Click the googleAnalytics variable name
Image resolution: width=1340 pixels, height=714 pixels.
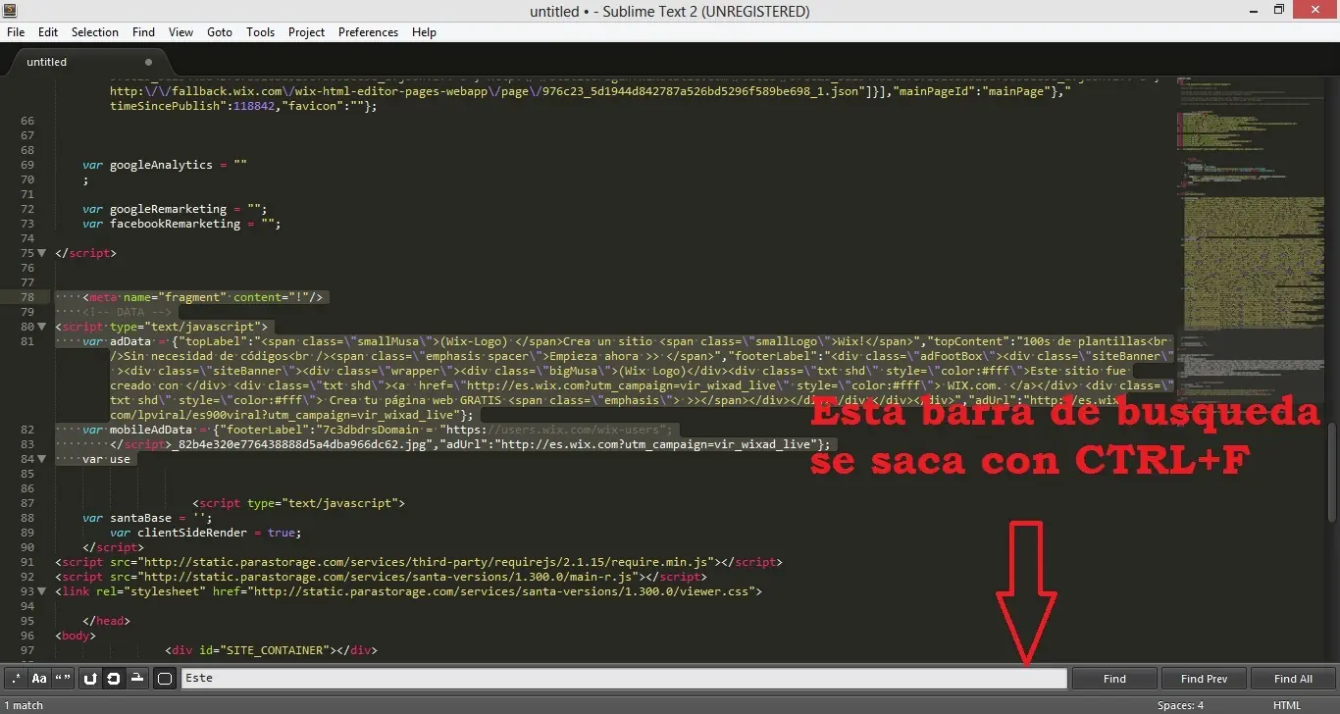click(x=161, y=165)
